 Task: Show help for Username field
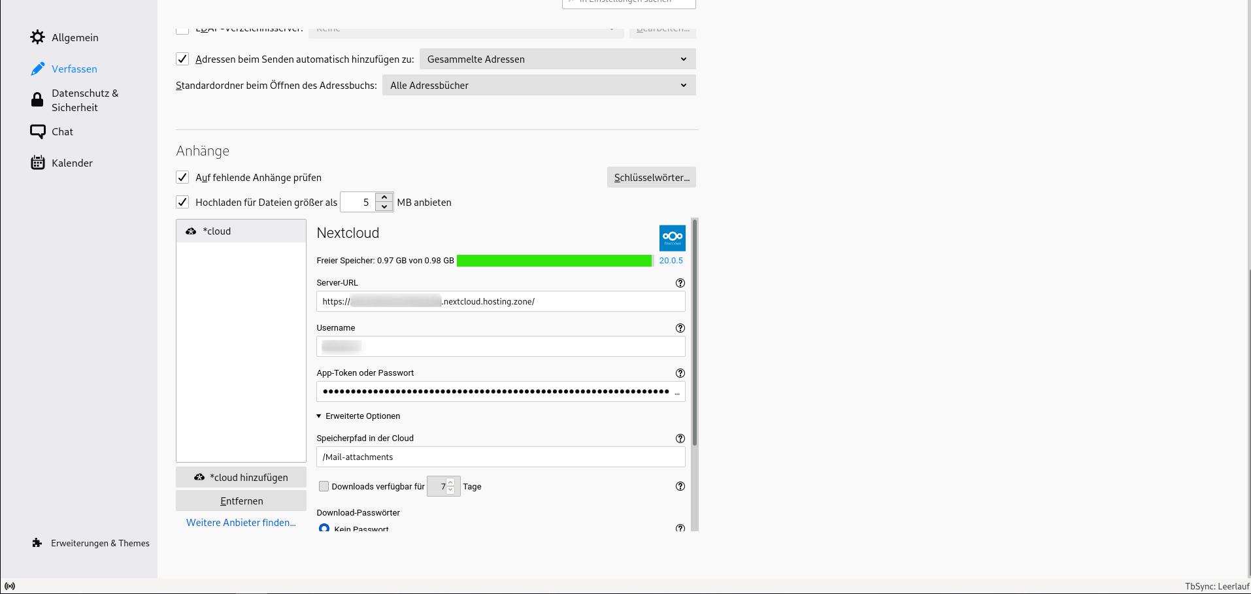pyautogui.click(x=680, y=328)
